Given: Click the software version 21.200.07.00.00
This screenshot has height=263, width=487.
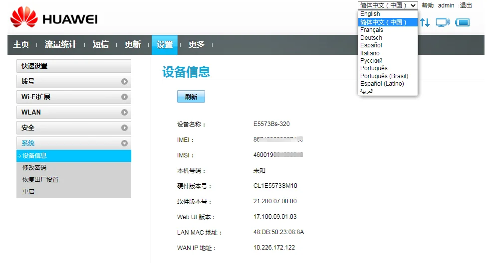Looking at the screenshot, I should click(x=275, y=201).
